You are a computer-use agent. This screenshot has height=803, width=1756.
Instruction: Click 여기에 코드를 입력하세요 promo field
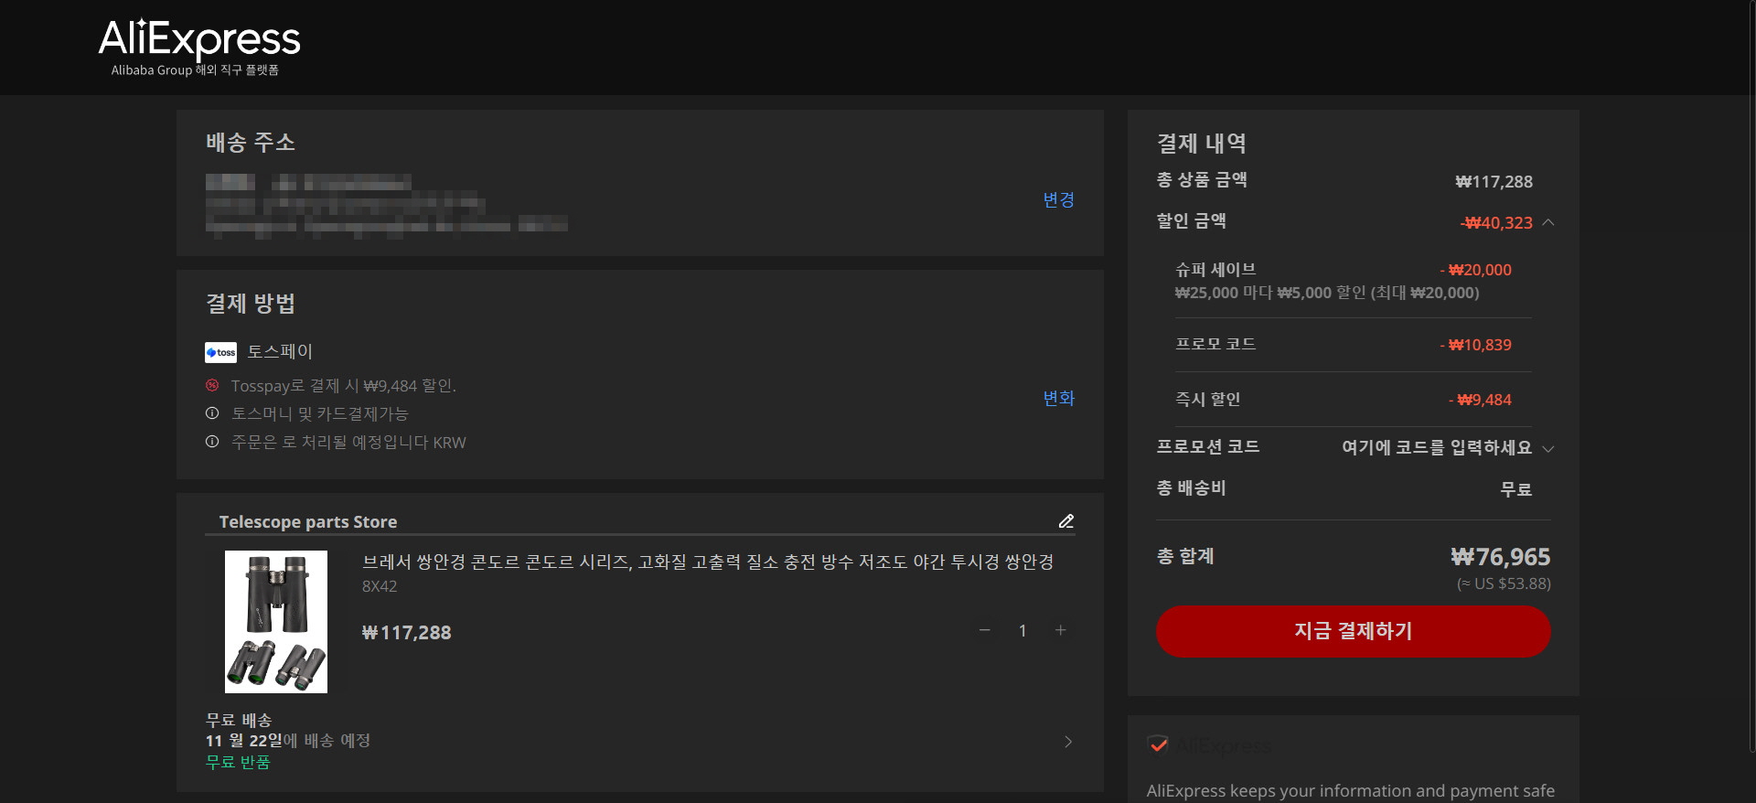pos(1436,447)
